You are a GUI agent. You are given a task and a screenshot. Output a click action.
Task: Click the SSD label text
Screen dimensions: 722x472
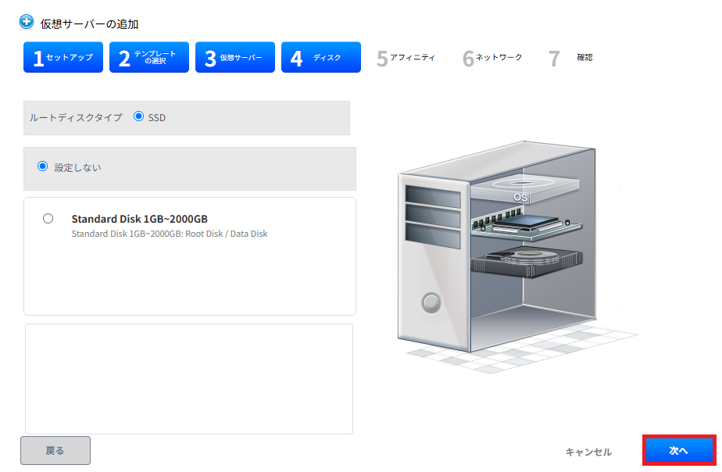coord(156,117)
